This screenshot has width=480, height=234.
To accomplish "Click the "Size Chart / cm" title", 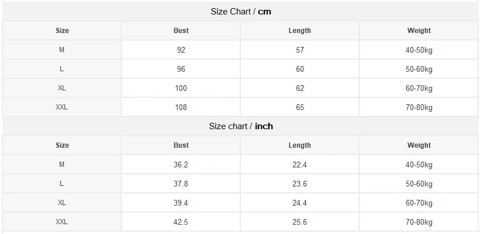I will point(240,12).
